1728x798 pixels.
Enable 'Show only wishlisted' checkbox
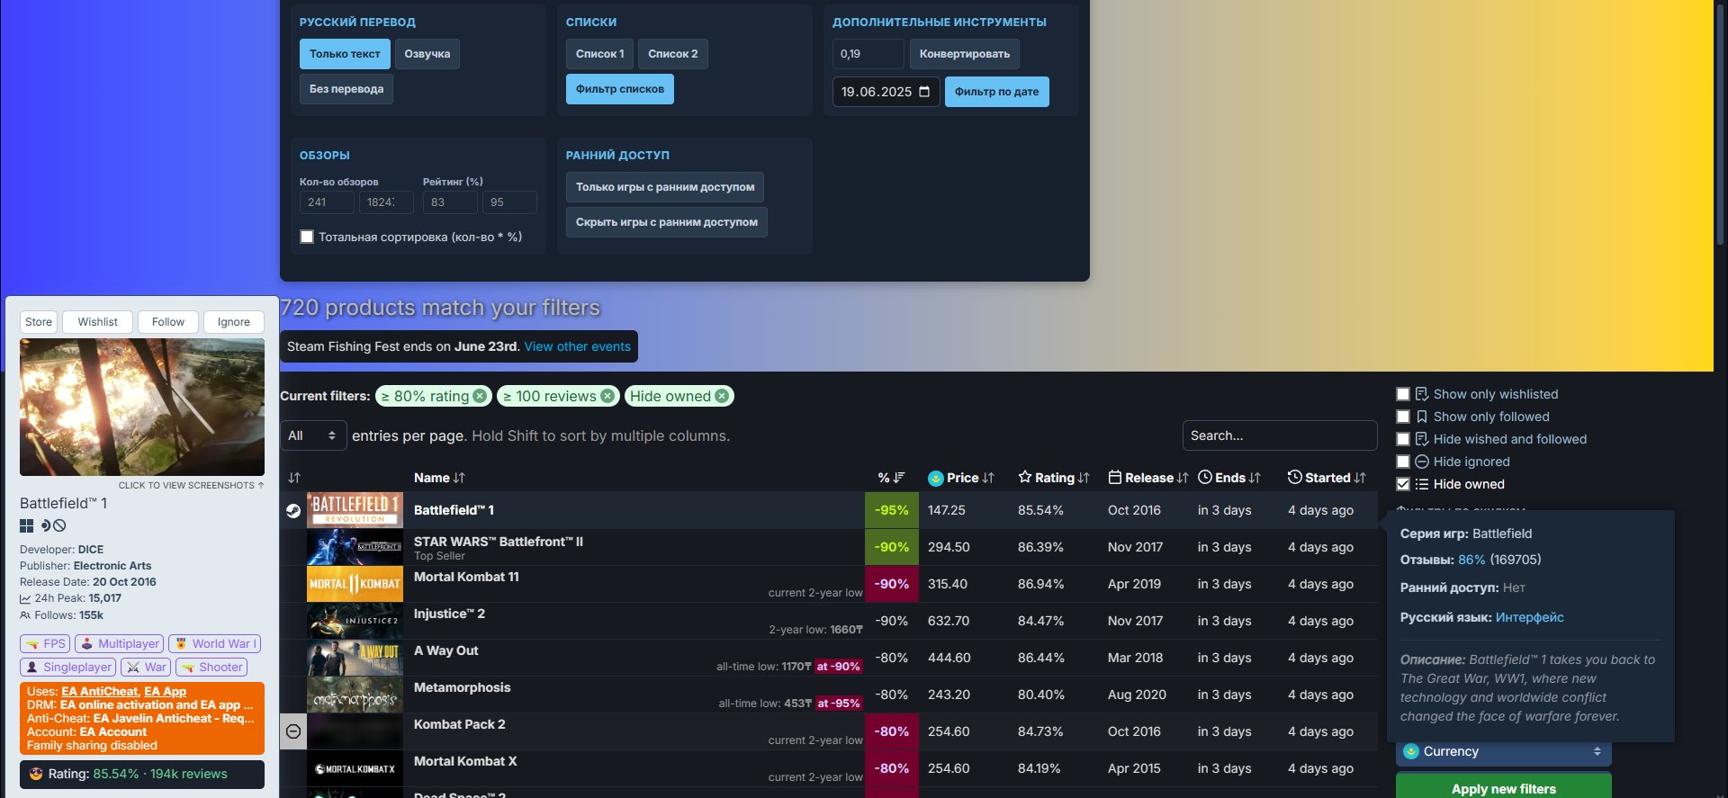pos(1403,394)
